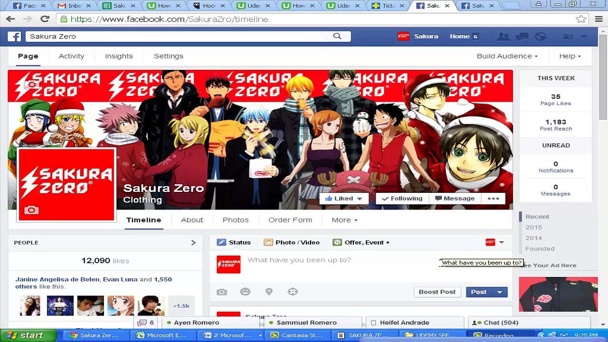
Task: Open the Activity admin tab
Action: coord(71,56)
